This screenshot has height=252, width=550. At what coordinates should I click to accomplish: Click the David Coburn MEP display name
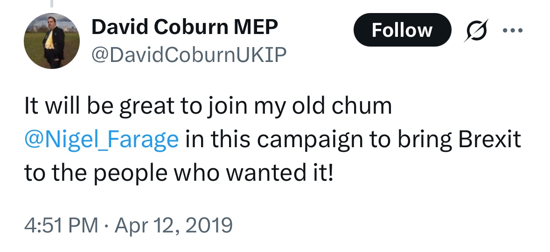(x=185, y=28)
